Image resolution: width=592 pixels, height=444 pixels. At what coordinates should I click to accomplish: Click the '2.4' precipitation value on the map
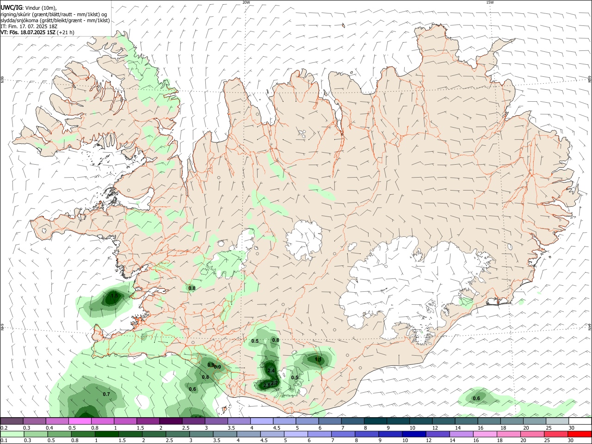(x=271, y=371)
